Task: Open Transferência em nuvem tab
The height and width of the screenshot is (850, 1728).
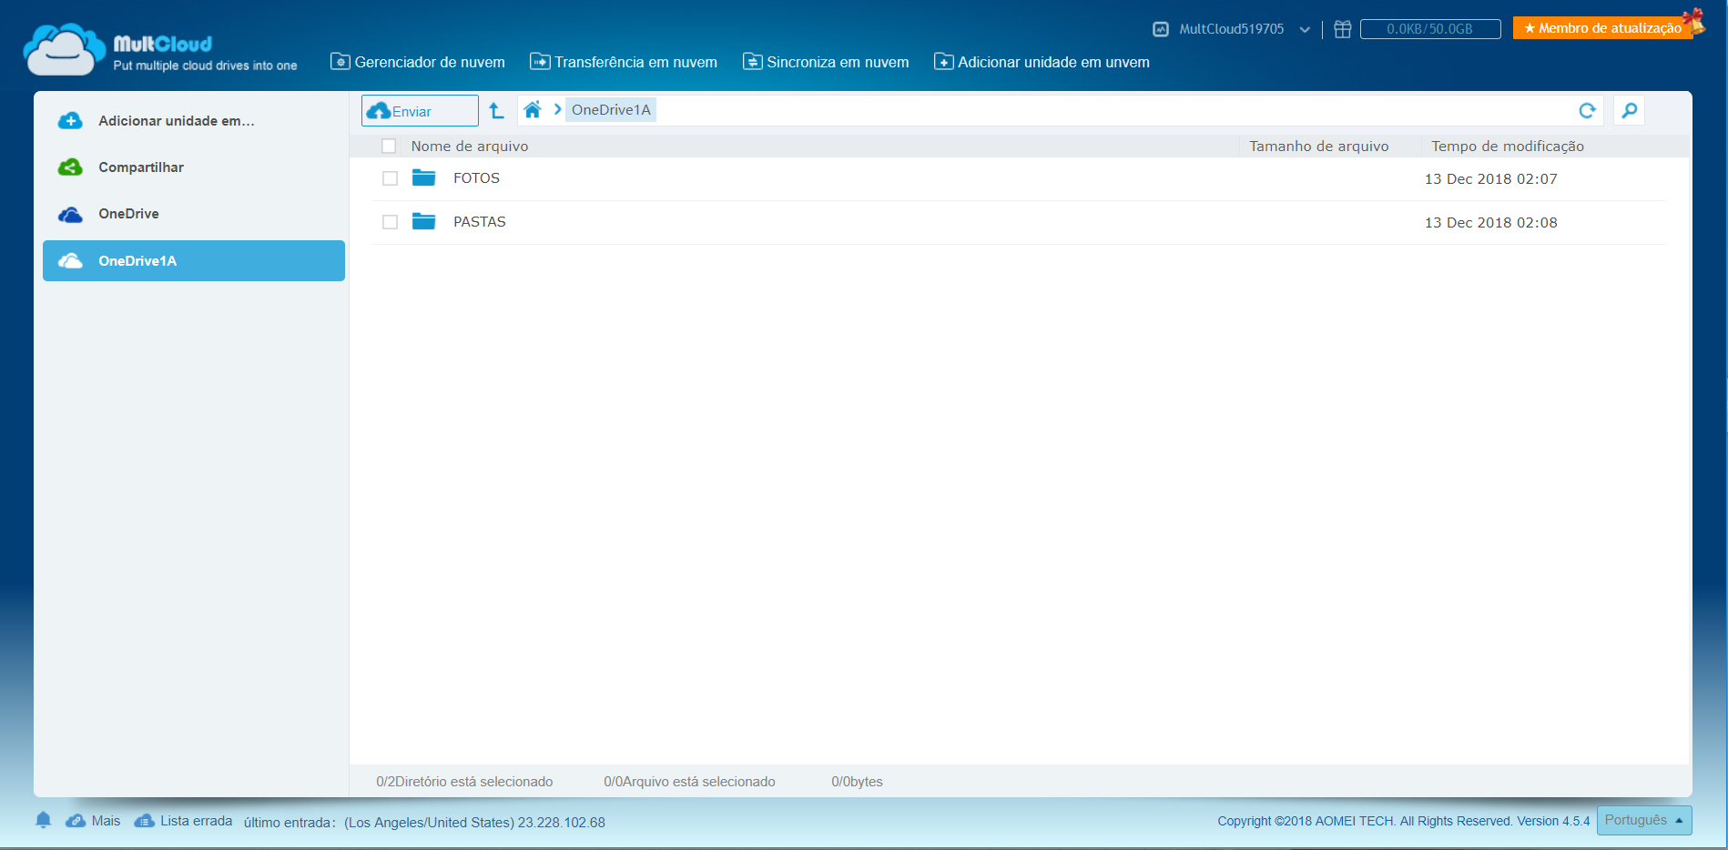Action: click(624, 62)
